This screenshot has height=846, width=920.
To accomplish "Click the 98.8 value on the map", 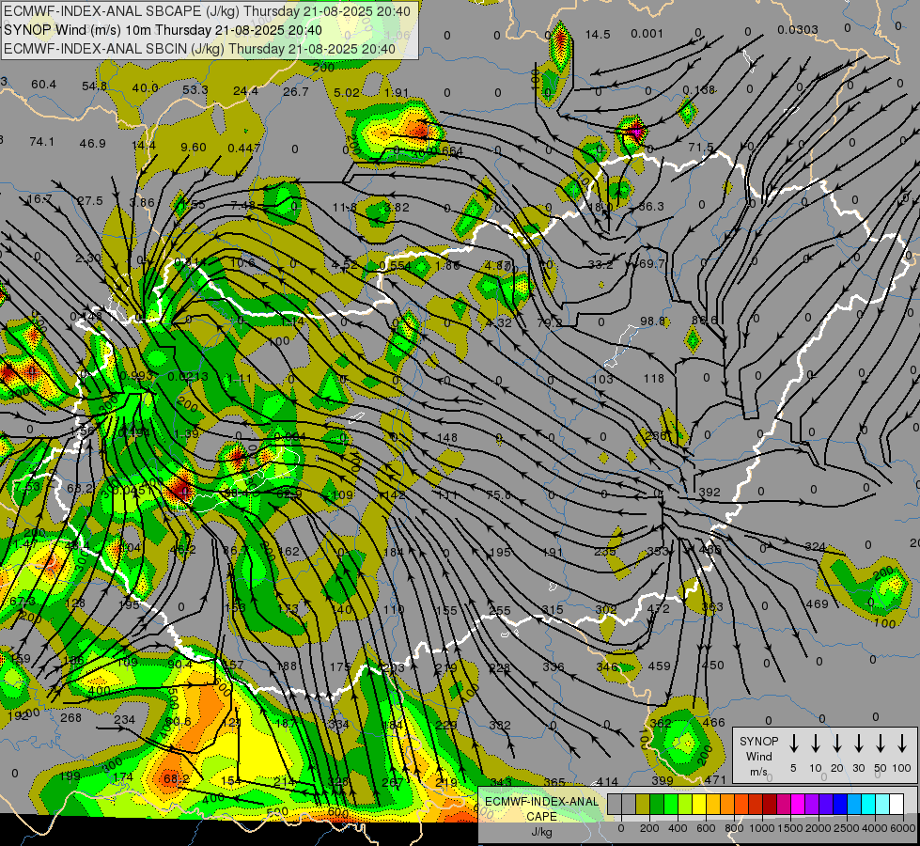I will (x=652, y=321).
